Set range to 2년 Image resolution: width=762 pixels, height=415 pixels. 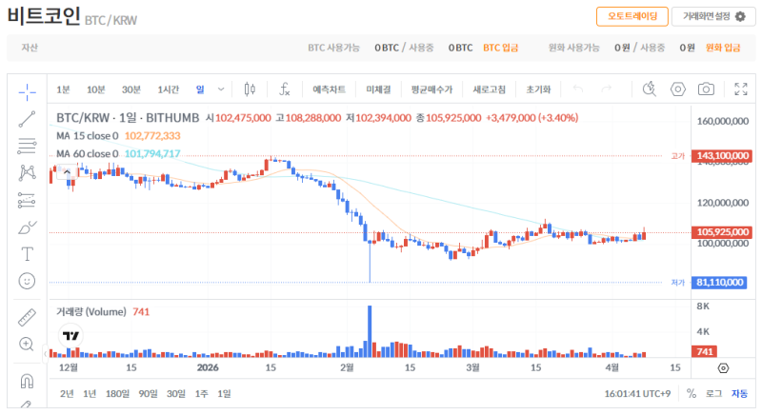click(x=67, y=394)
